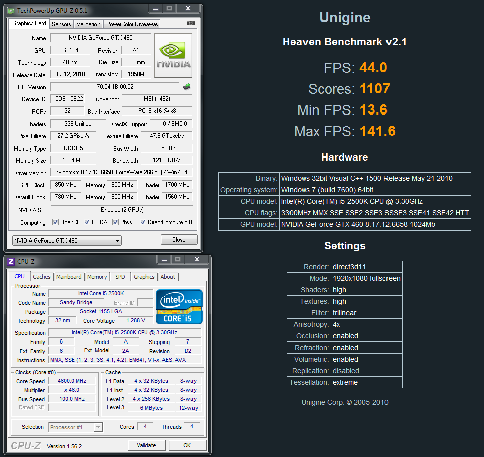484x457 pixels.
Task: Click the Scores 1107 result
Action: [x=375, y=88]
